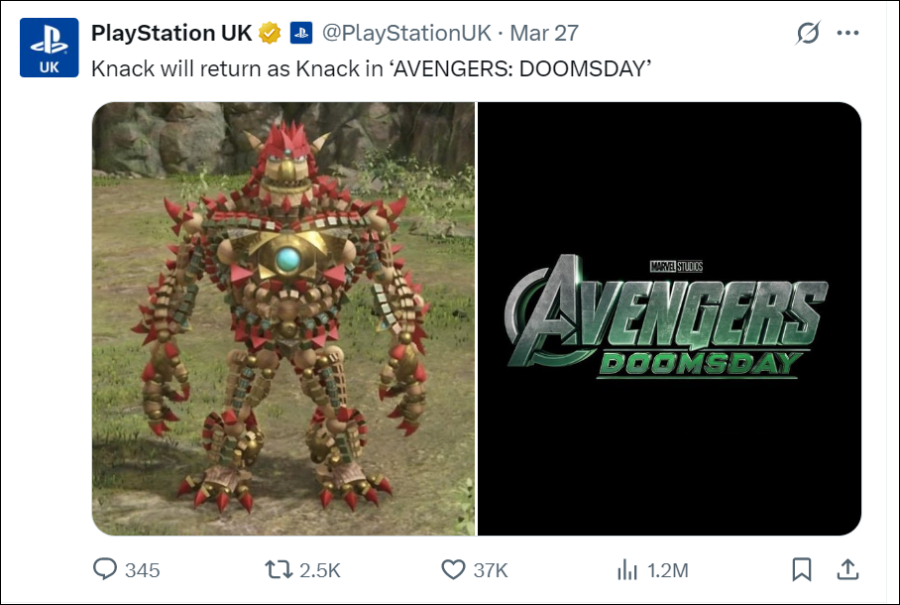Viewport: 900px width, 605px height.
Task: Open the Avengers Doomsday logo image
Action: 669,318
